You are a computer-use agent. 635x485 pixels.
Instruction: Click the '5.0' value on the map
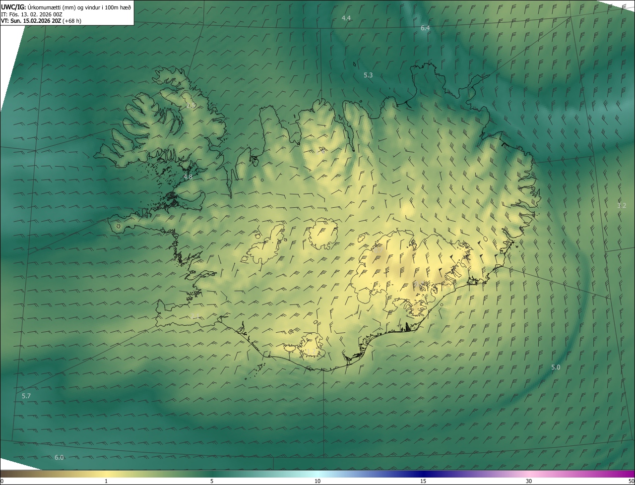point(556,367)
